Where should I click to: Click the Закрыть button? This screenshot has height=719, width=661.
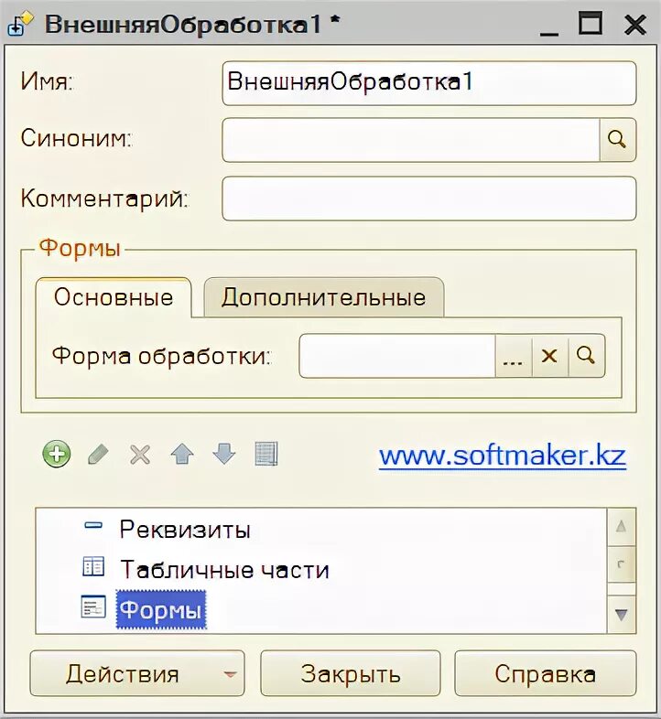click(x=351, y=673)
